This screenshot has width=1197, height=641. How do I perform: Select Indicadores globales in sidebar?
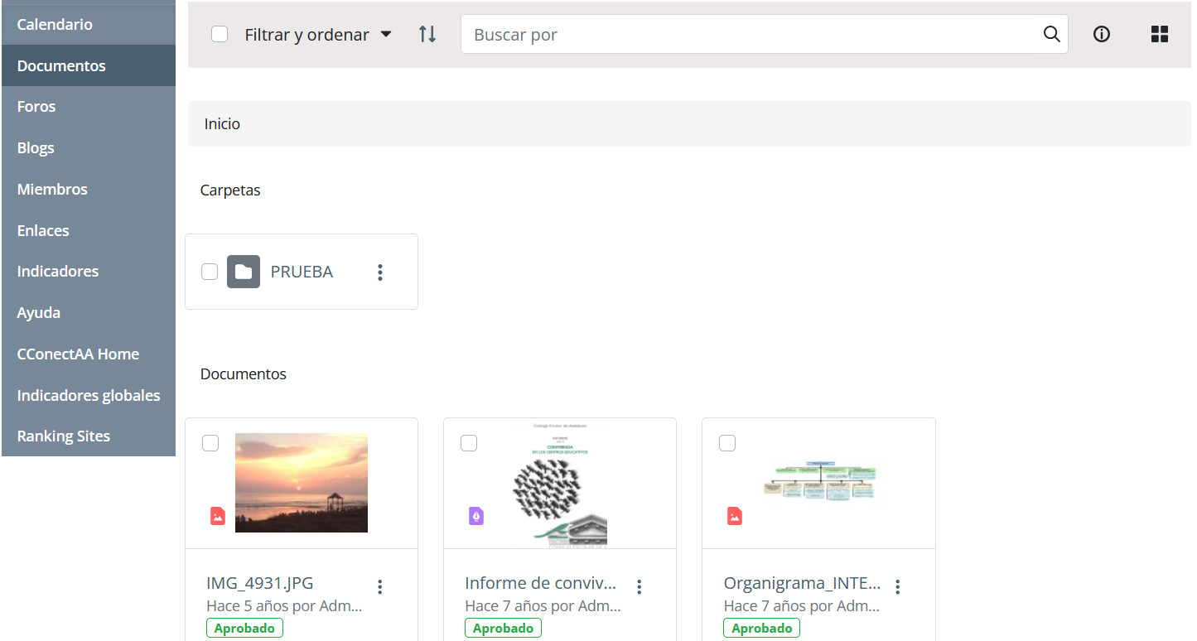[x=89, y=395]
